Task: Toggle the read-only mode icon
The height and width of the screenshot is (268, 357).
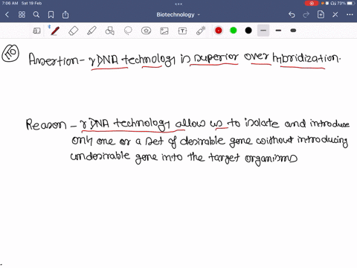Action: (x=36, y=31)
